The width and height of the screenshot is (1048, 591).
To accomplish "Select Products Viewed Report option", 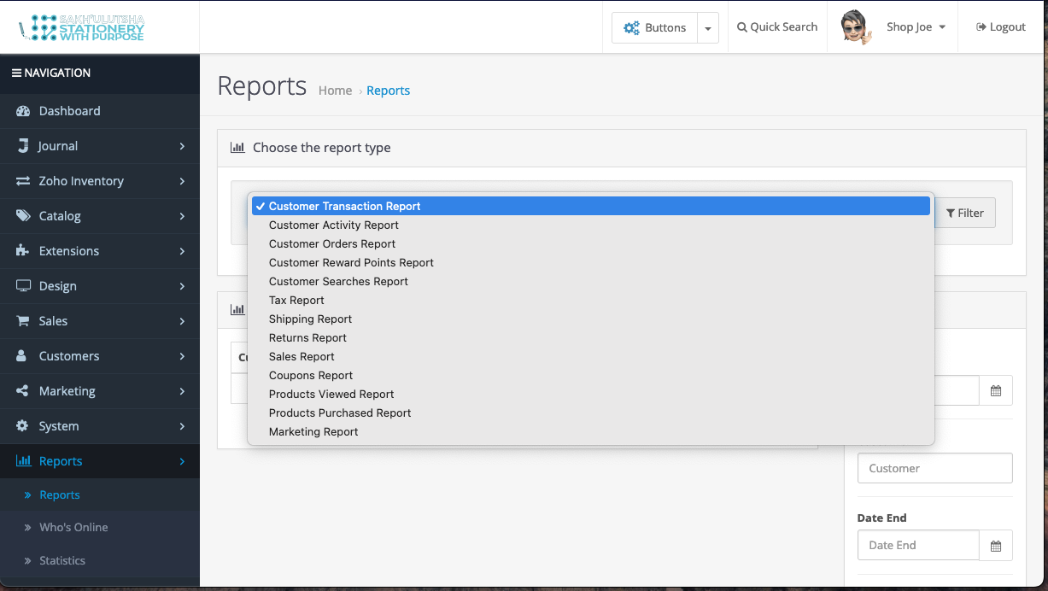I will coord(590,394).
